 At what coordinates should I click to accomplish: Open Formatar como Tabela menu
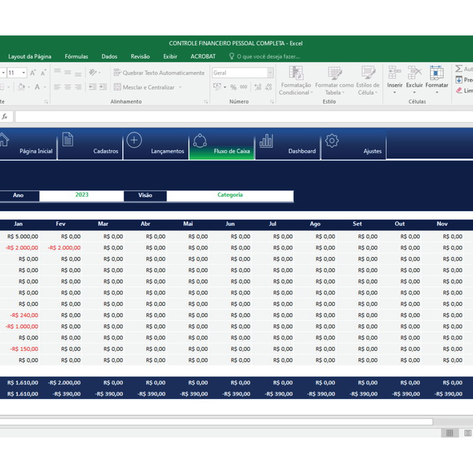pos(334,80)
